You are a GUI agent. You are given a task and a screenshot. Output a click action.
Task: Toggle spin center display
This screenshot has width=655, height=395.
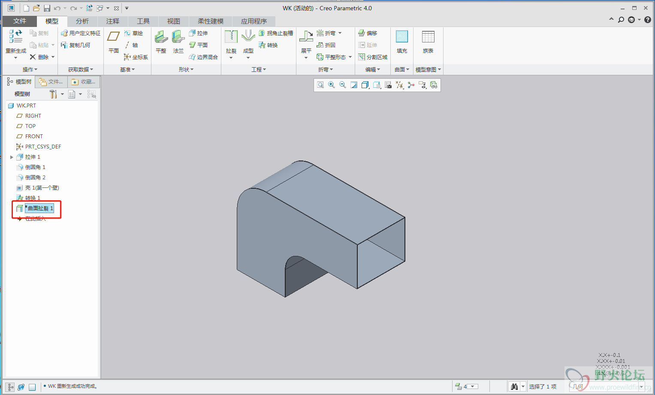point(411,85)
